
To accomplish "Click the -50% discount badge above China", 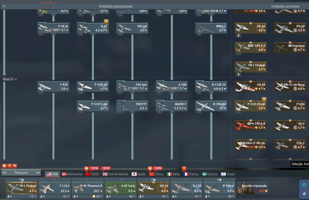I will (157, 168).
